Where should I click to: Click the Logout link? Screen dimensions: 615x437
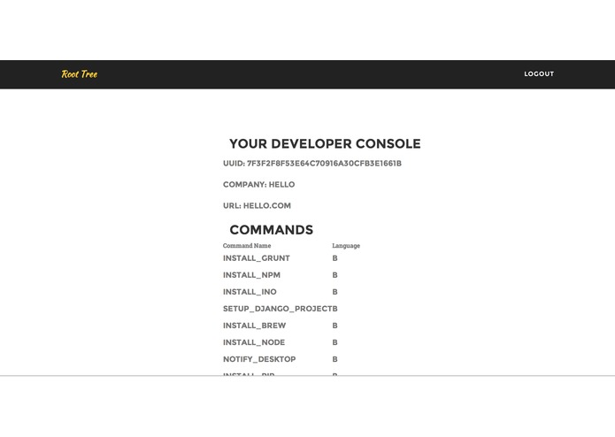[539, 73]
